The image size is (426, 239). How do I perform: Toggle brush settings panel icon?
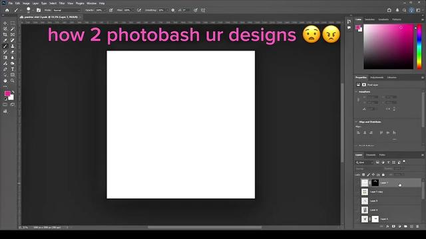coord(39,11)
